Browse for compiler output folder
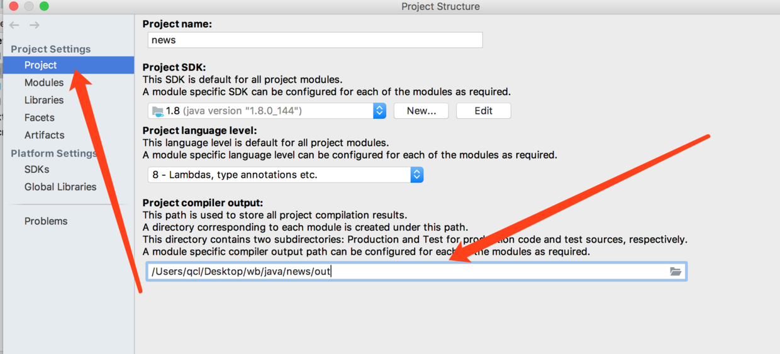 coord(676,272)
